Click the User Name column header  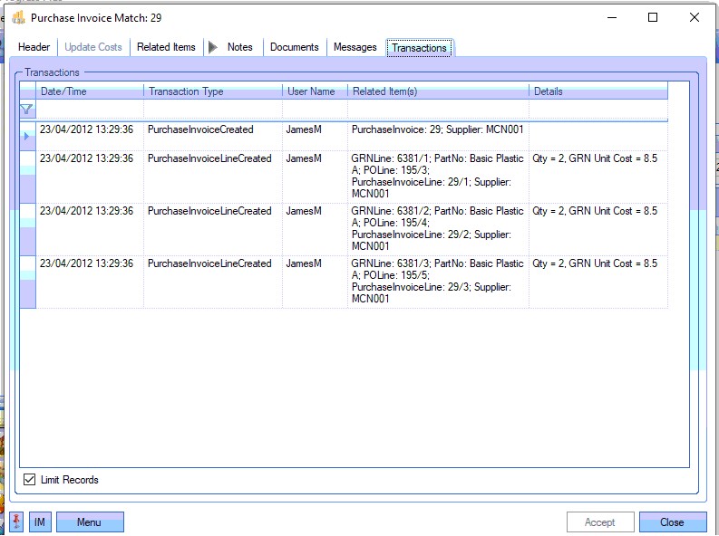tap(314, 91)
